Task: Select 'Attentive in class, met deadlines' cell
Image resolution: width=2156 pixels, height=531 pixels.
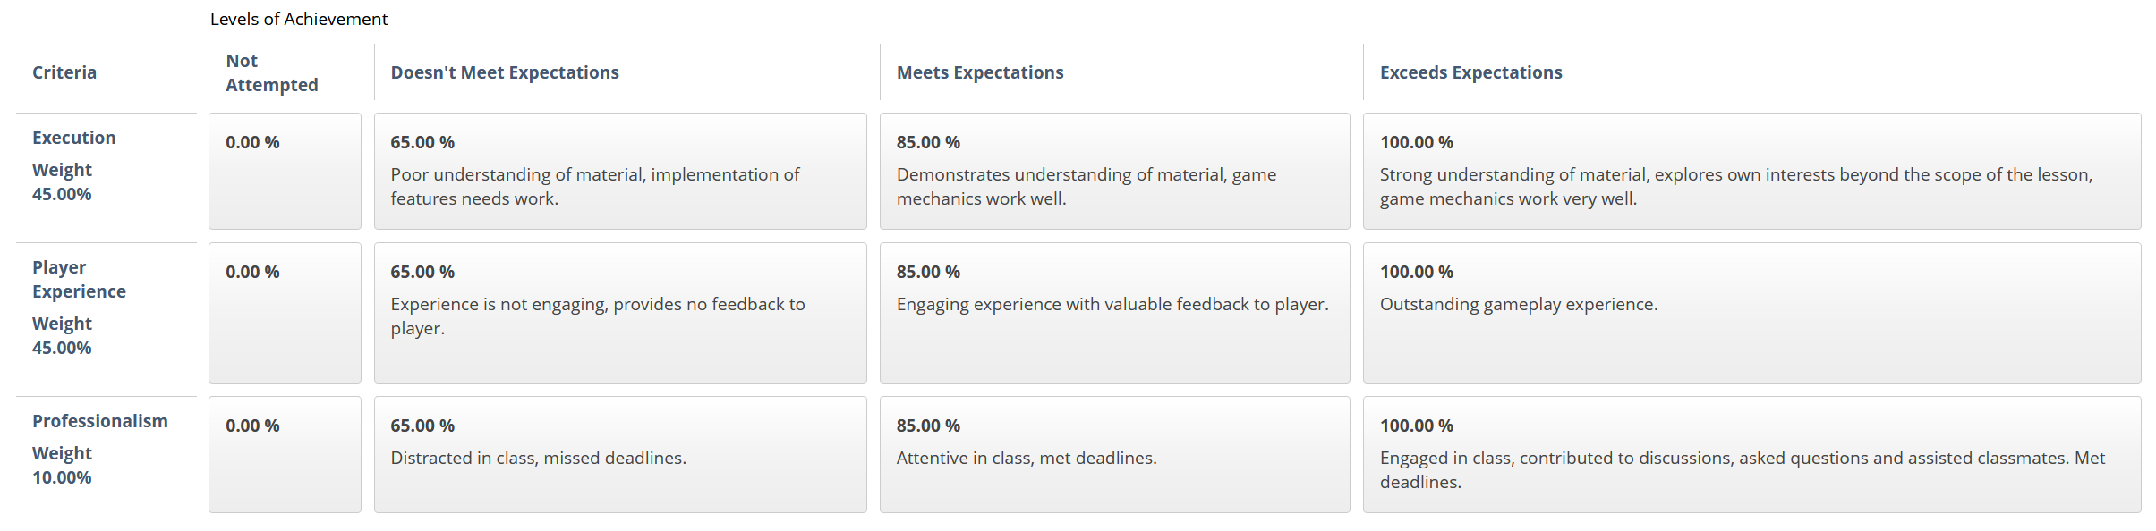Action: [1114, 454]
